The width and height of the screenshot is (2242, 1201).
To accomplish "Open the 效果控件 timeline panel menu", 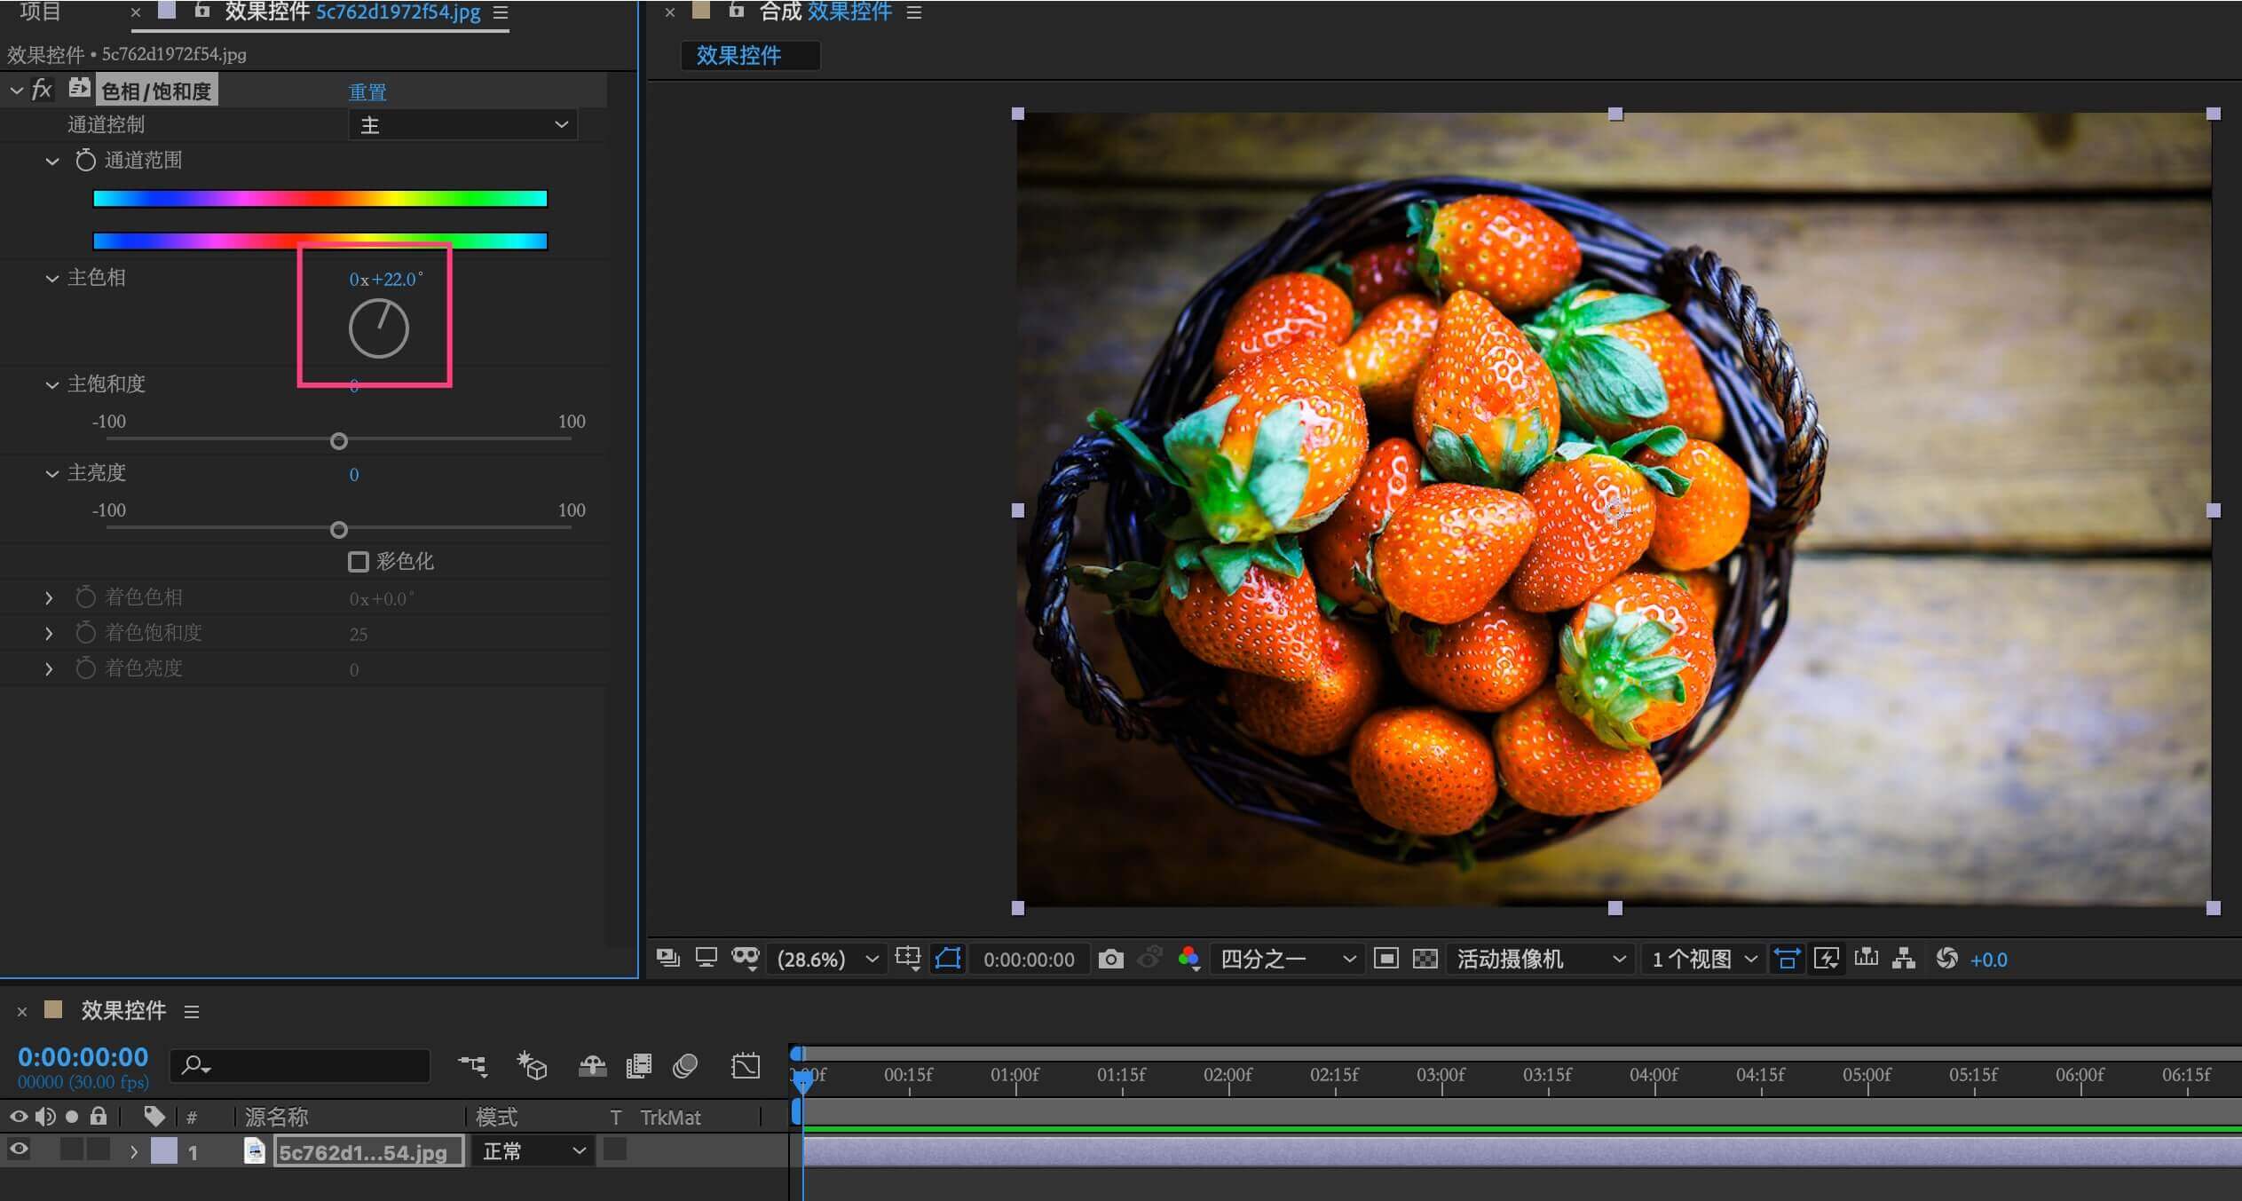I will 192,1011.
